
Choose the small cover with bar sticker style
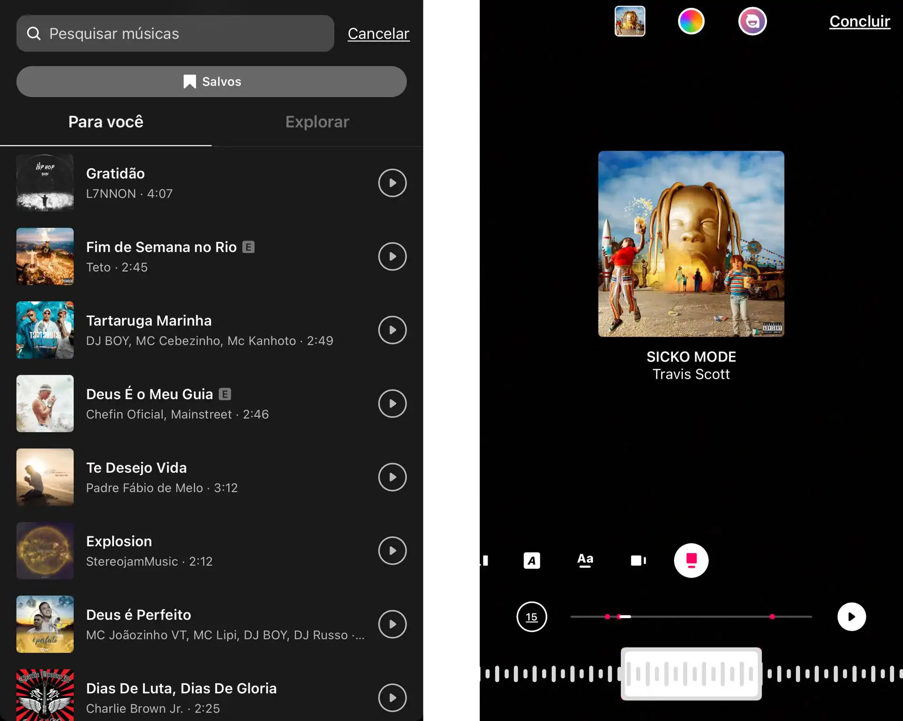click(638, 560)
